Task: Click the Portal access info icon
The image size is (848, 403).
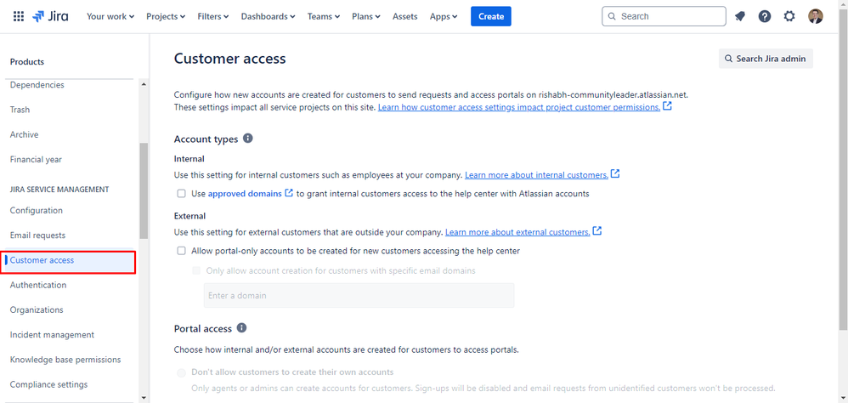Action: point(242,328)
